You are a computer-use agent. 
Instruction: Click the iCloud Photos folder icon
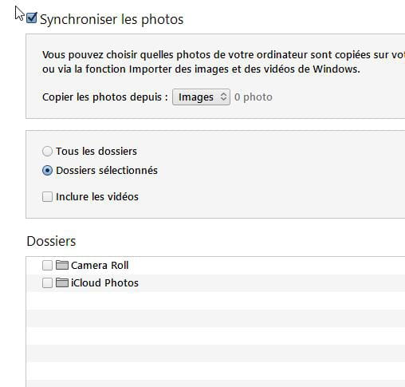[62, 282]
